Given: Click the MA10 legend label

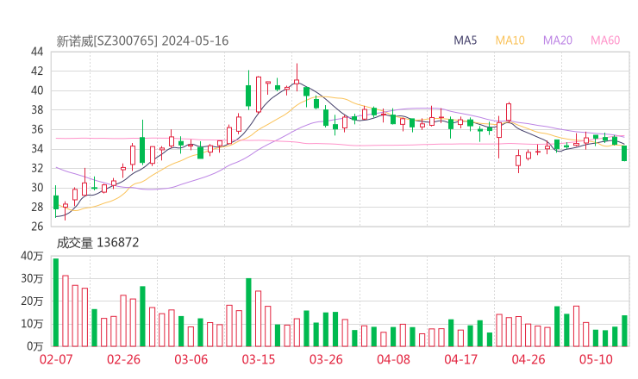Looking at the screenshot, I should [510, 40].
